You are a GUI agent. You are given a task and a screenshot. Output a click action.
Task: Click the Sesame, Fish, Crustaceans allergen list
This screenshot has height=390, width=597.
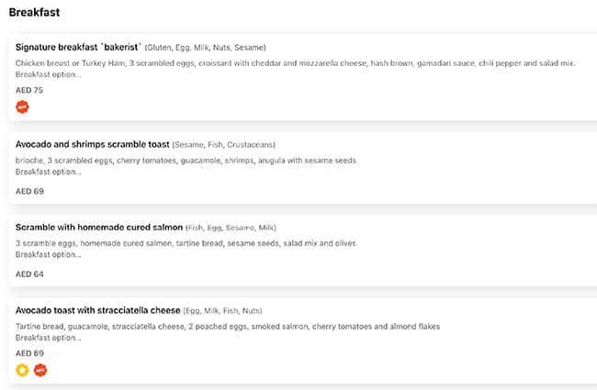223,145
